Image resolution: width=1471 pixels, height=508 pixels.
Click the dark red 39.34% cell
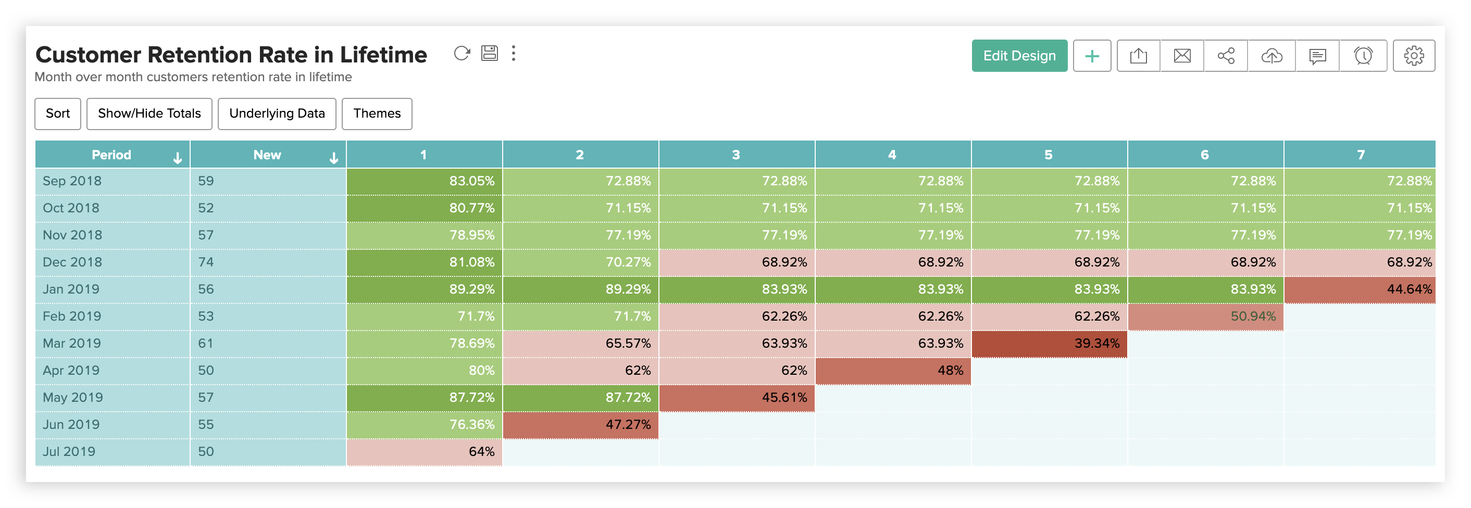click(1049, 344)
